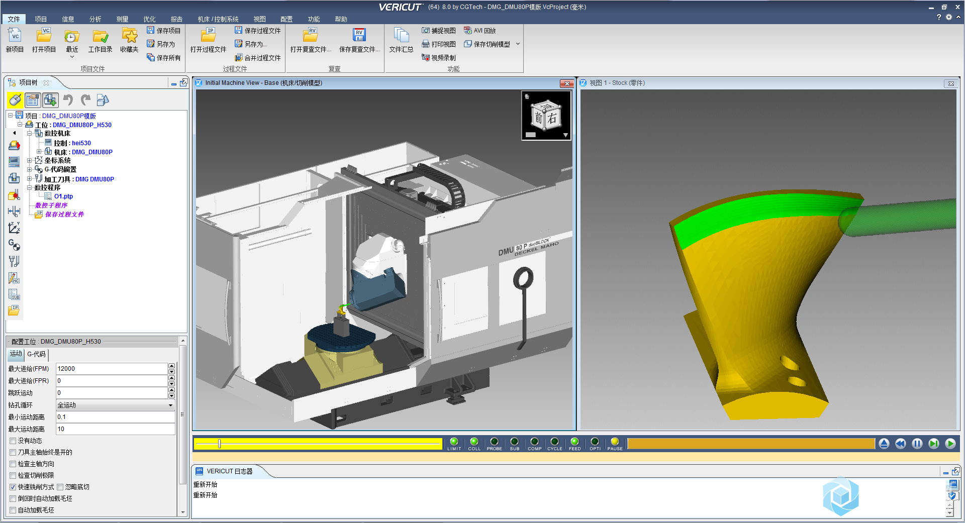965x523 pixels.
Task: Collapse the 数控程序 tree node
Action: click(x=29, y=188)
